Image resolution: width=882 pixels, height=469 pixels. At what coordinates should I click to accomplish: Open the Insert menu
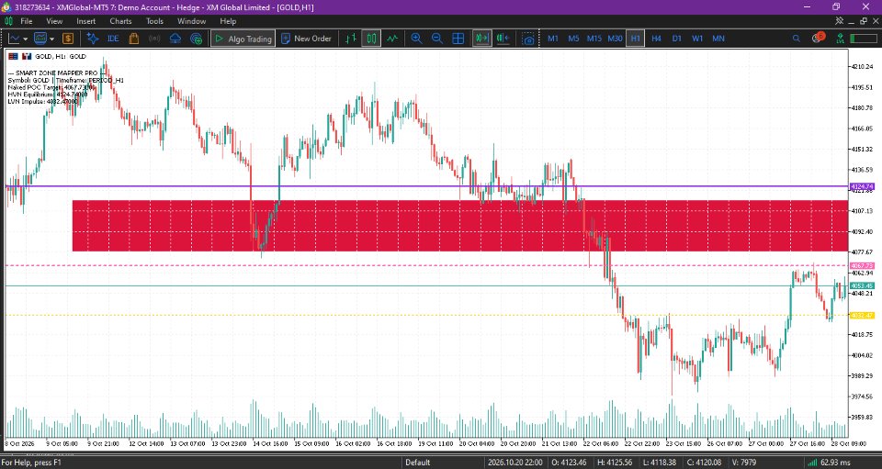(x=86, y=21)
